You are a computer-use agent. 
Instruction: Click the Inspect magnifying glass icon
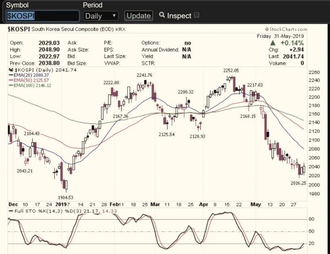click(x=162, y=15)
